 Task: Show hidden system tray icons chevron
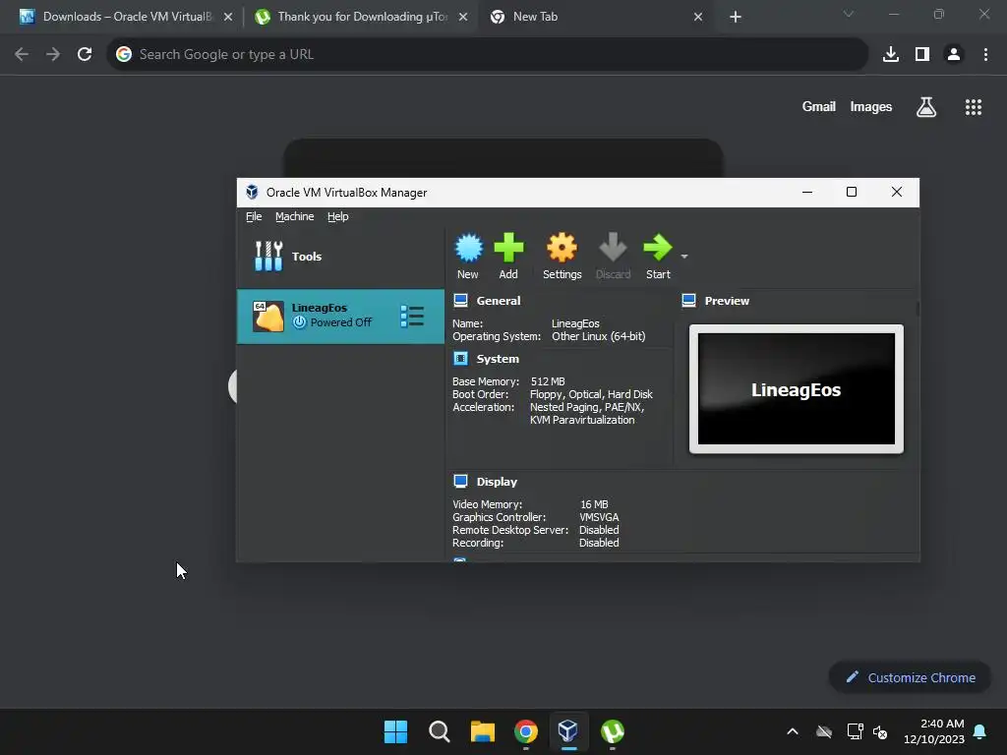pyautogui.click(x=793, y=731)
